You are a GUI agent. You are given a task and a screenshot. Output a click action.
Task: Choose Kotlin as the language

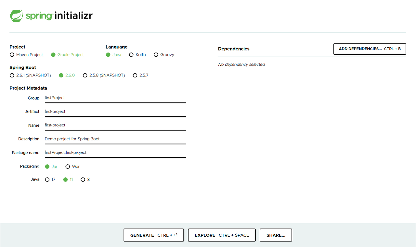point(137,55)
